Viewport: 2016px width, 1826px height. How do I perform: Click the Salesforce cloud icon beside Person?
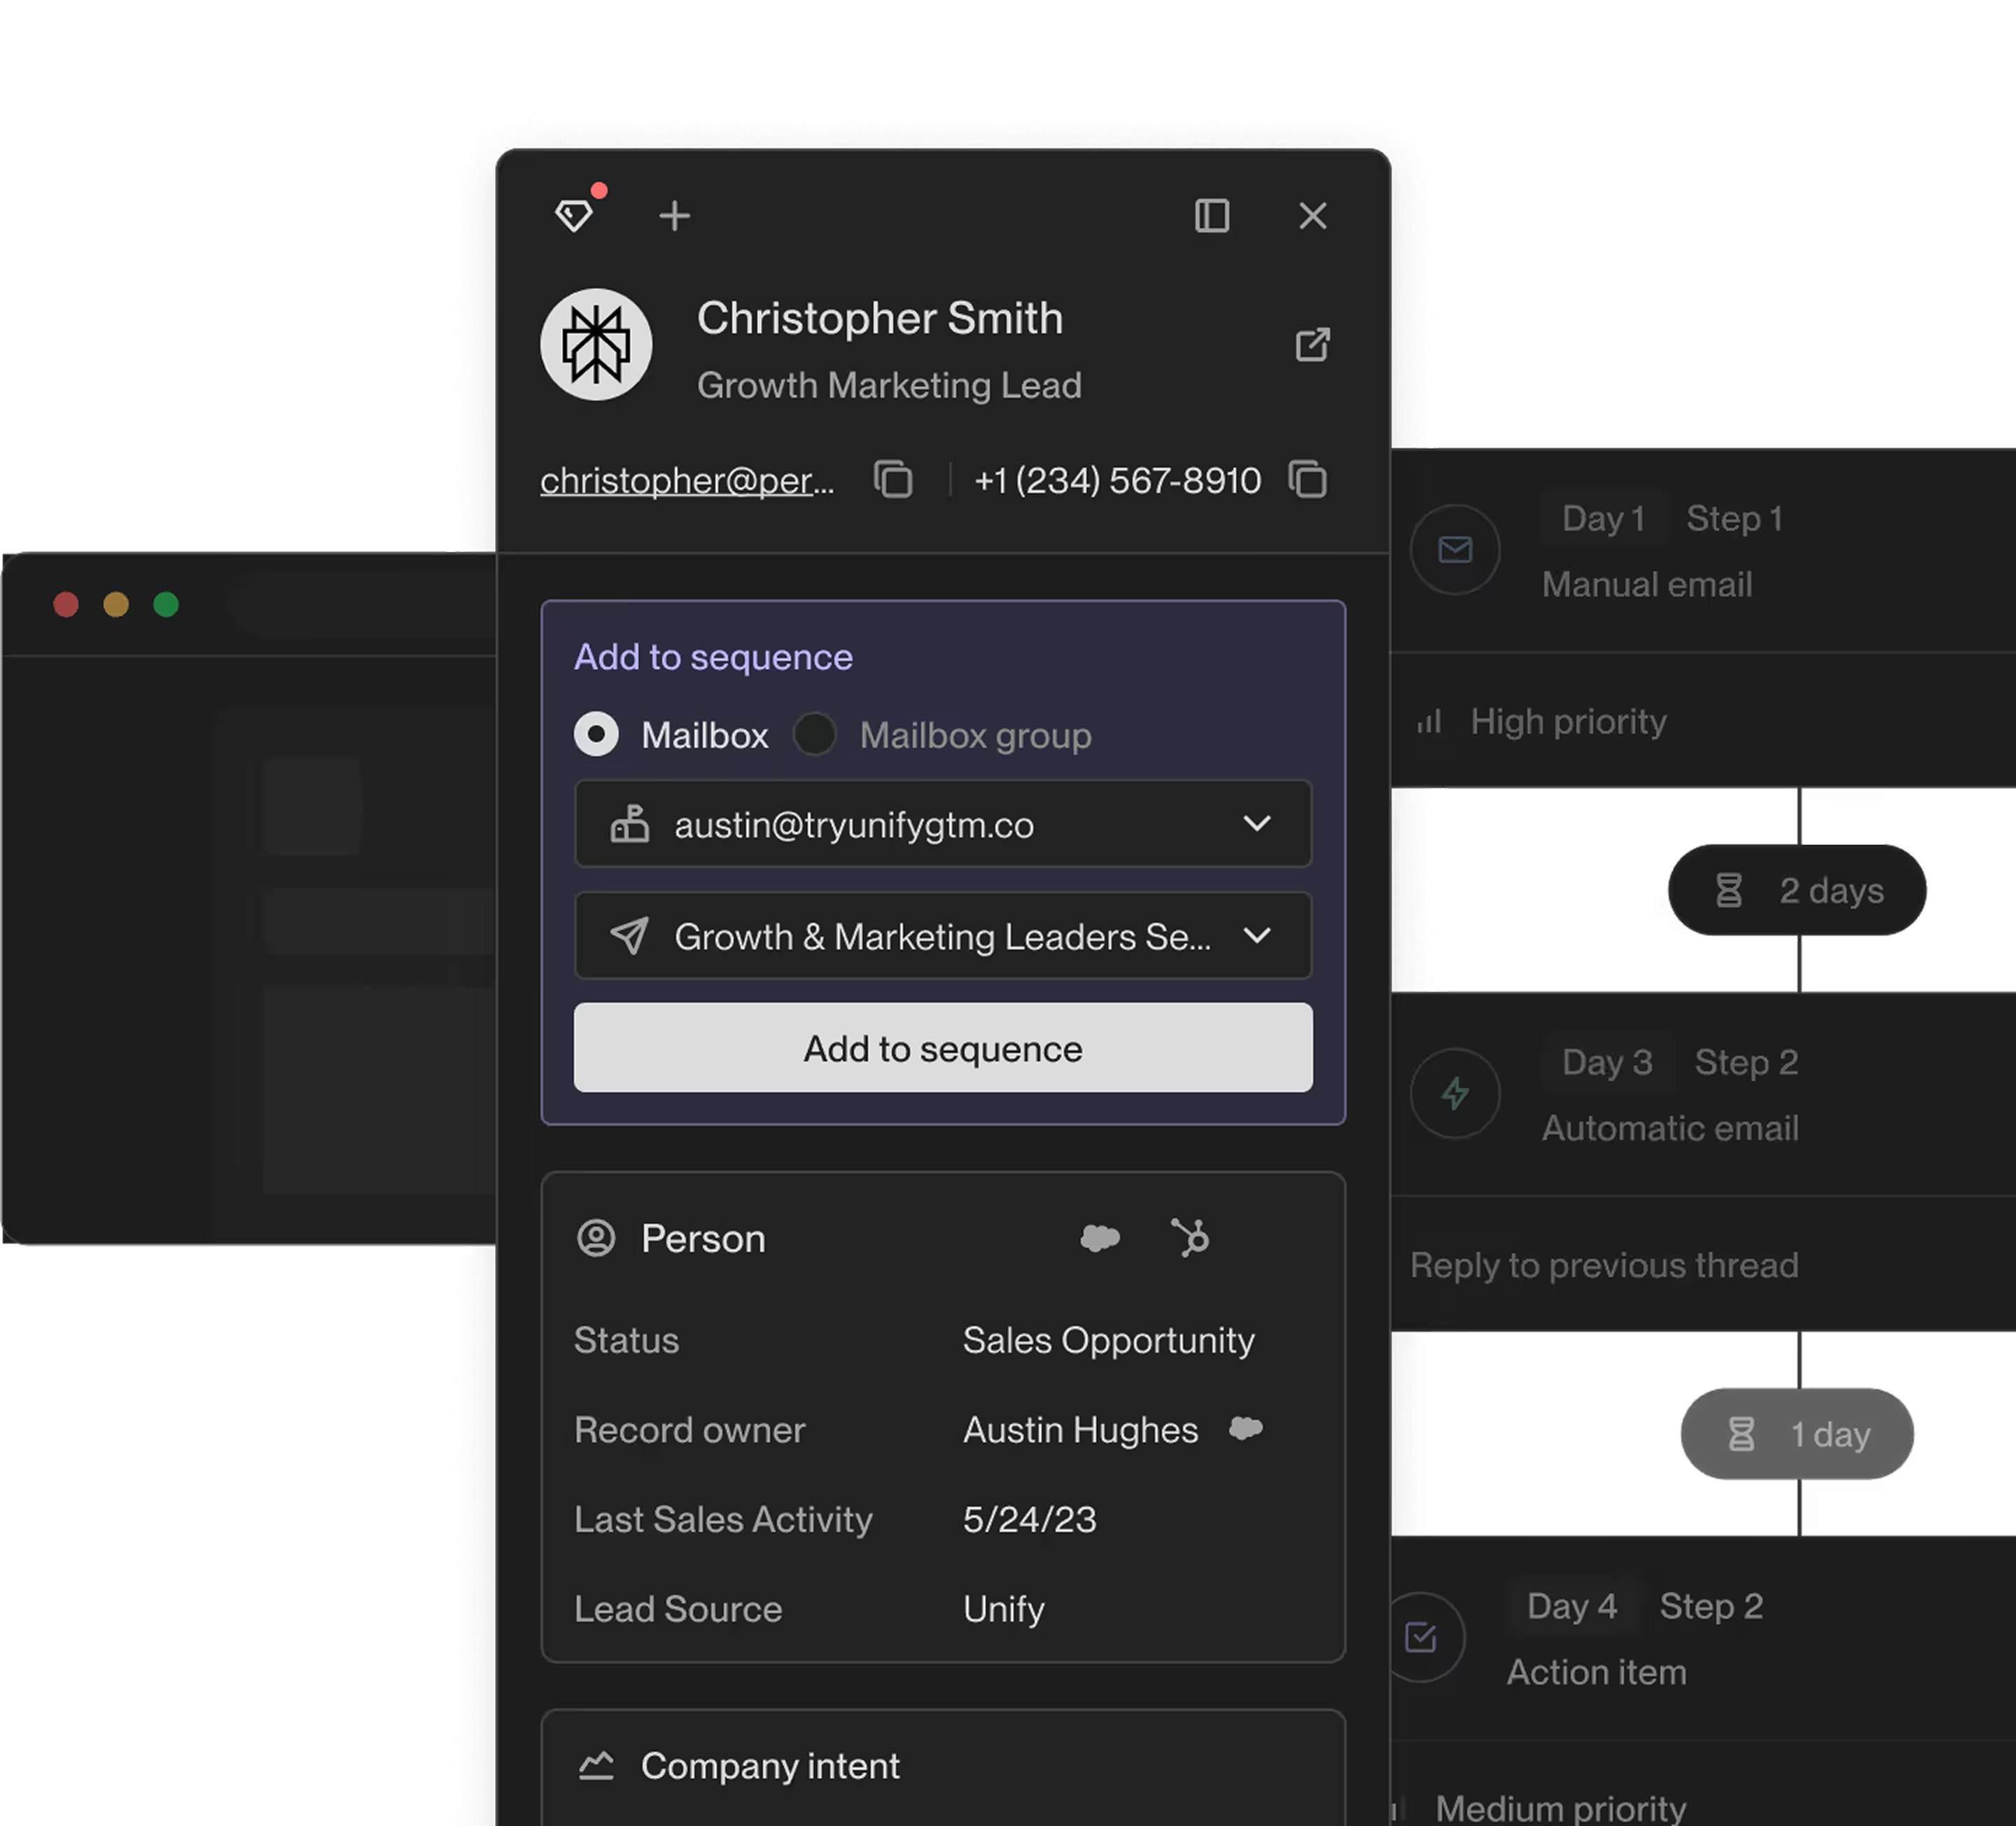pyautogui.click(x=1100, y=1238)
